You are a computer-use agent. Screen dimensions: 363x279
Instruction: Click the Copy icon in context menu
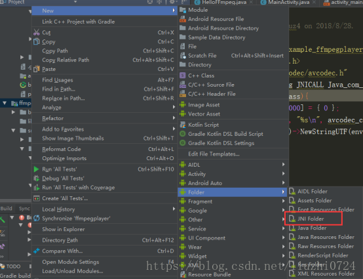(36, 41)
